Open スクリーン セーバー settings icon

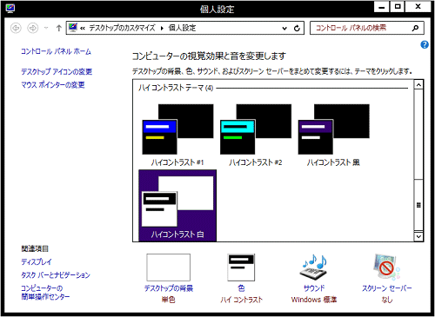pyautogui.click(x=386, y=267)
